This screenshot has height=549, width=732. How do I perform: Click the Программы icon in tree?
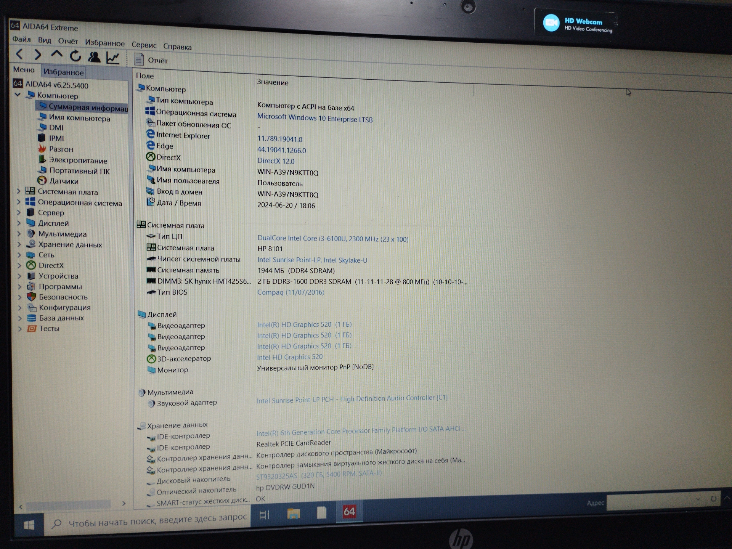pyautogui.click(x=31, y=286)
